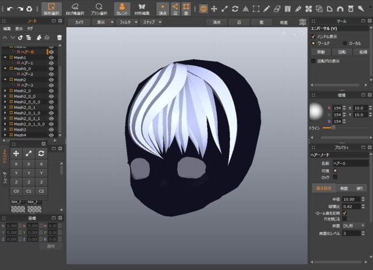The image size is (373, 270).
Task: Click the white material preview sphere
Action: 316,111
